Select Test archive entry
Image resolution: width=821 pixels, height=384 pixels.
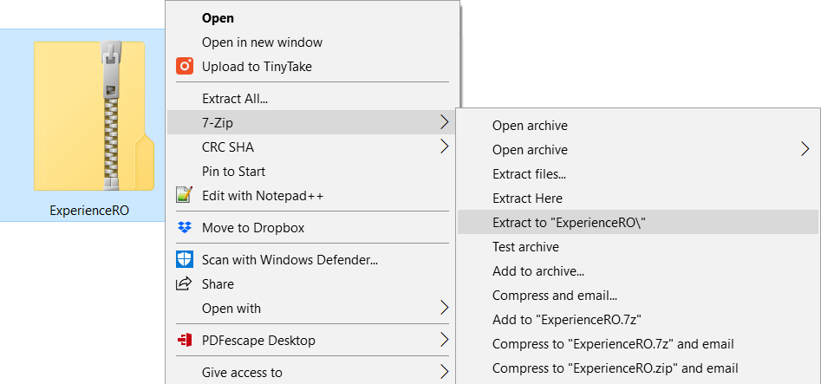click(x=525, y=247)
